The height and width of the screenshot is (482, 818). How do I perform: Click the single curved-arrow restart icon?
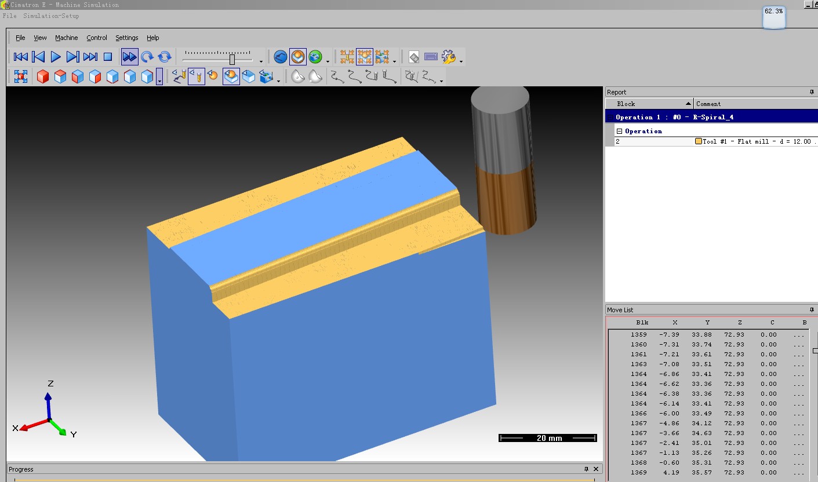coord(147,57)
